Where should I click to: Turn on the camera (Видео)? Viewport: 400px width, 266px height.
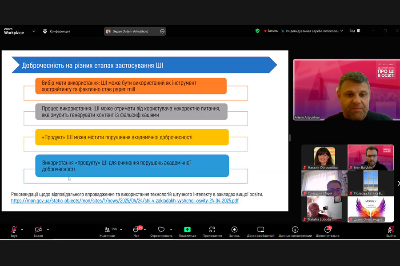click(38, 230)
